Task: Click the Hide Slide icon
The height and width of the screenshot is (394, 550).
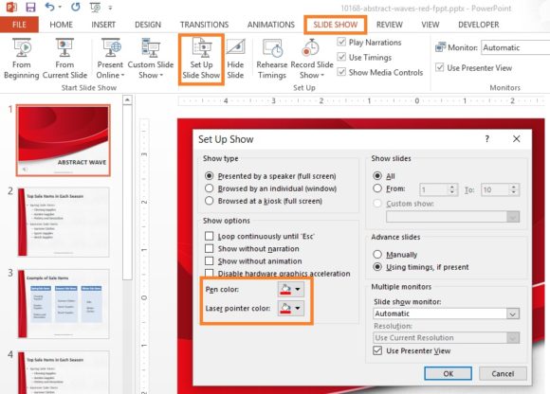Action: coord(235,48)
